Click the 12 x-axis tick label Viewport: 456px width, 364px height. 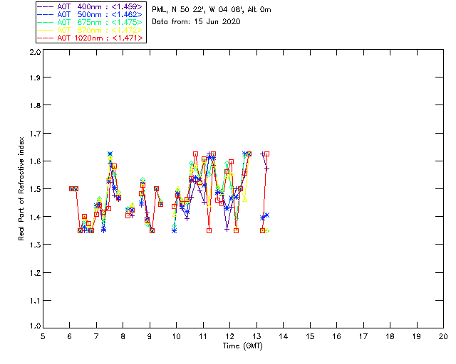(229, 336)
